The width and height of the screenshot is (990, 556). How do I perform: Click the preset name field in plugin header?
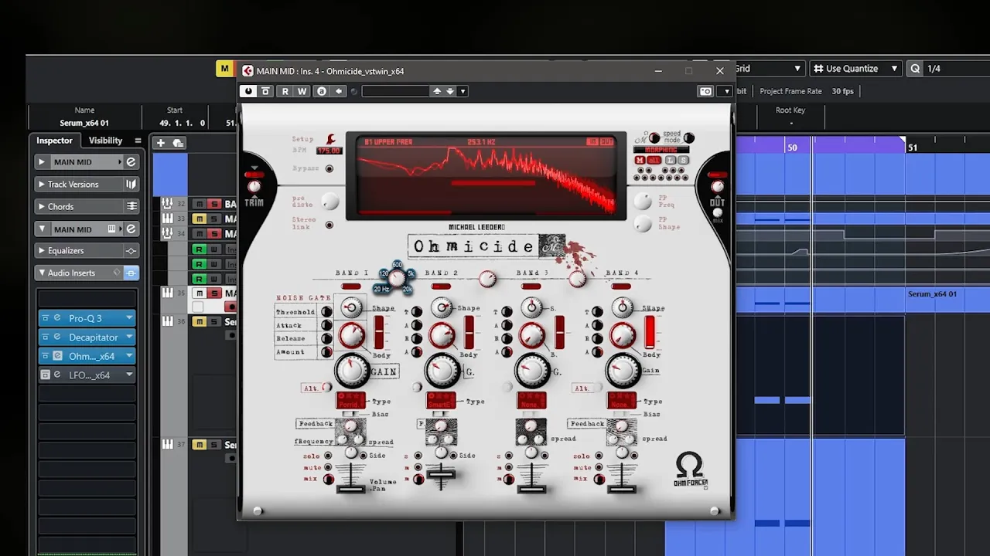pos(395,91)
